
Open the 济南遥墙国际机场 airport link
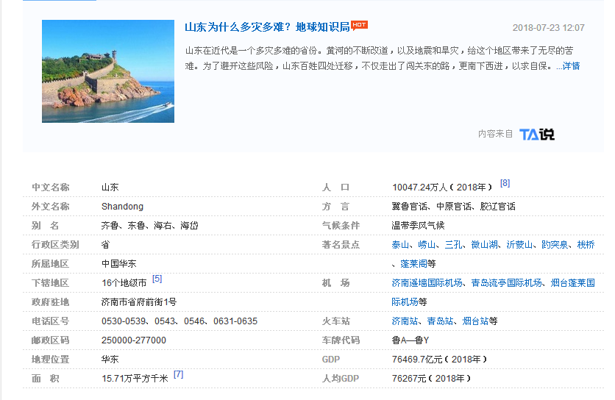tap(427, 283)
